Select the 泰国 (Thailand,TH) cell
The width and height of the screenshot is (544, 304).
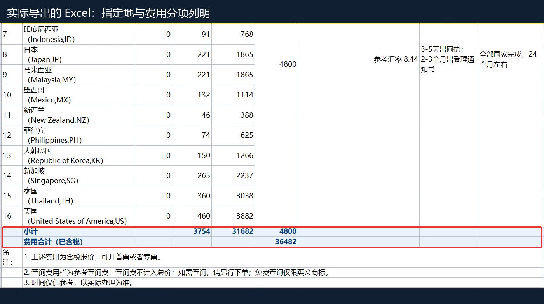tap(78, 196)
